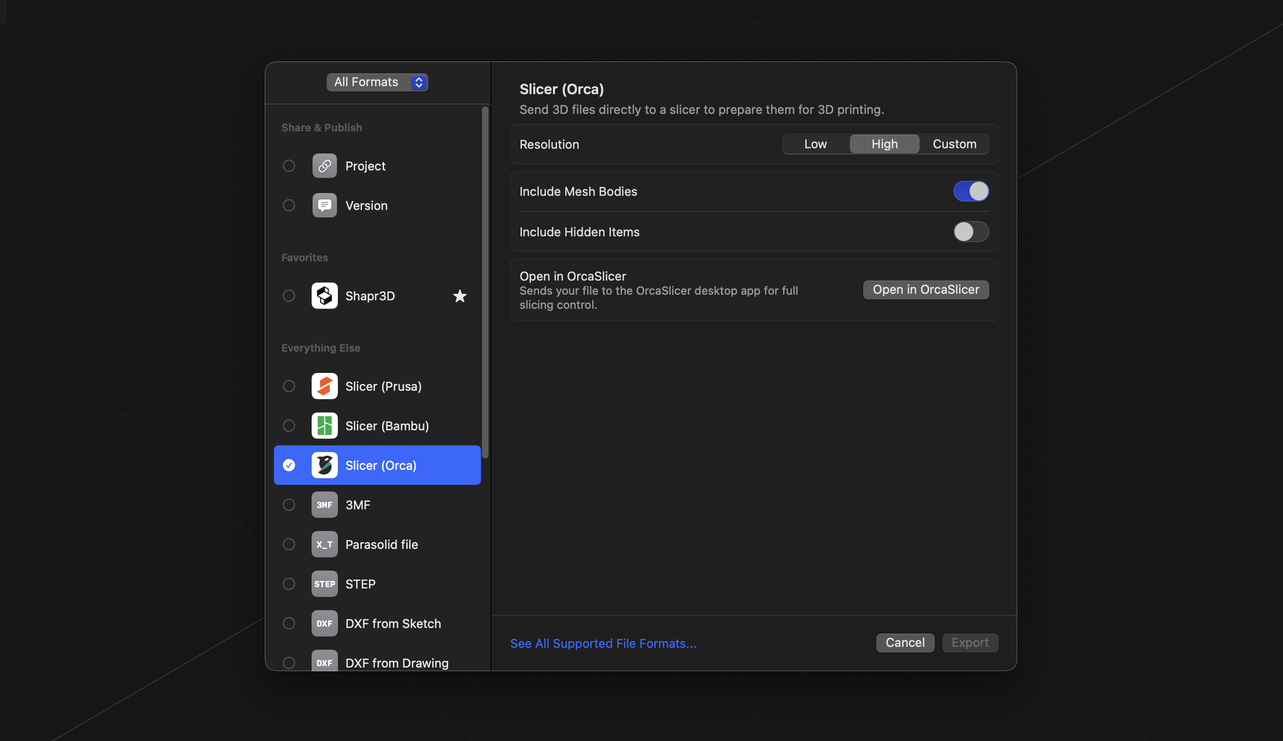1283x741 pixels.
Task: Select the DXF from Sketch radio button
Action: click(289, 623)
